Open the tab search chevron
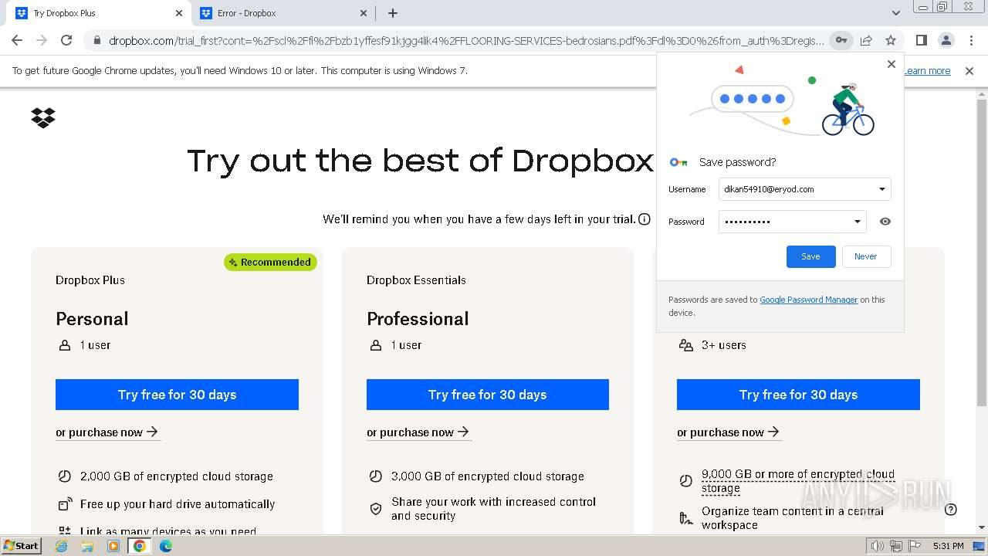Viewport: 988px width, 556px height. pyautogui.click(x=896, y=13)
